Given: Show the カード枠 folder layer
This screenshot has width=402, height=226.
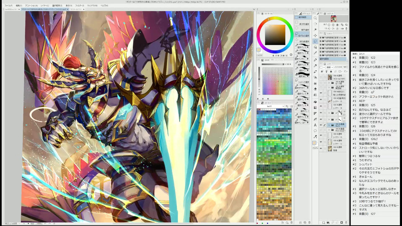Looking at the screenshot, I should point(321,83).
